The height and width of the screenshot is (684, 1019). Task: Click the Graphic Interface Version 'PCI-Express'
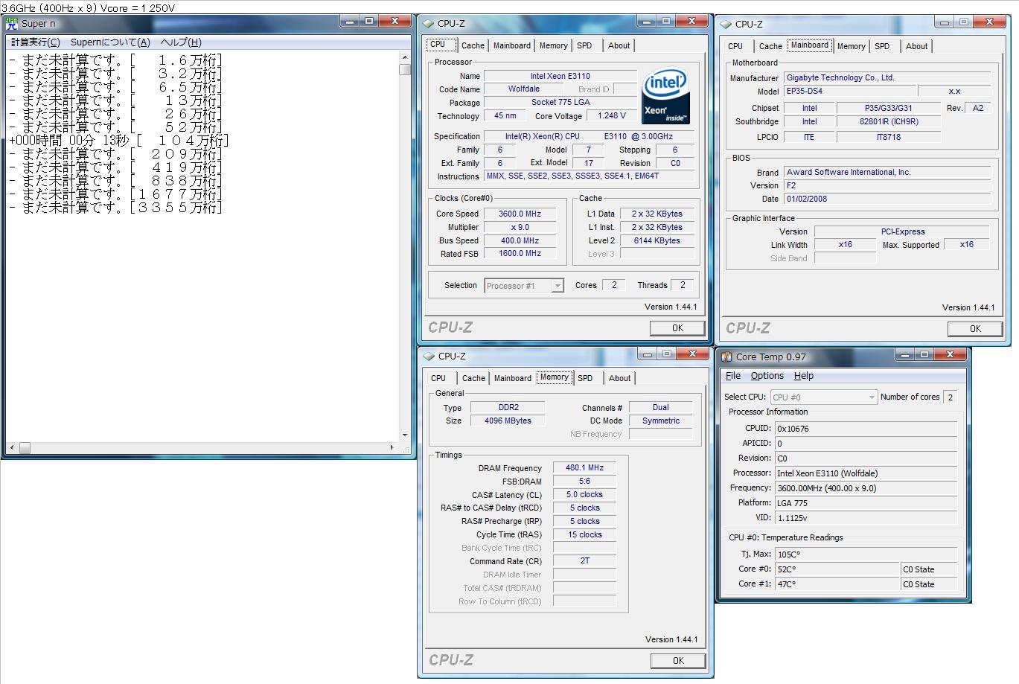pos(903,231)
